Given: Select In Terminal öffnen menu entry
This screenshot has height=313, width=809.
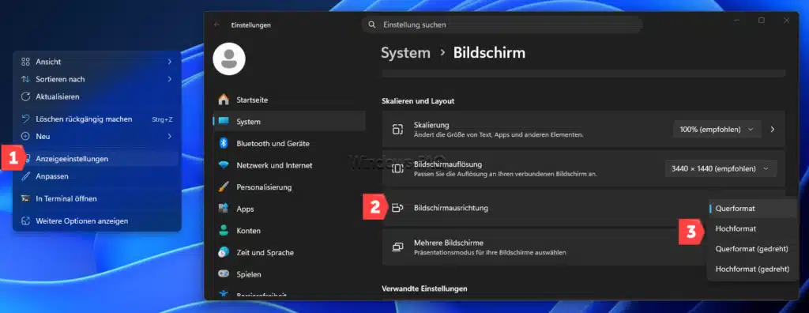Looking at the screenshot, I should pos(97,198).
